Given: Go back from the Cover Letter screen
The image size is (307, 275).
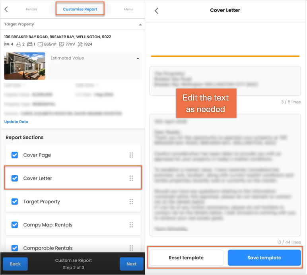Looking at the screenshot, I should (x=156, y=11).
